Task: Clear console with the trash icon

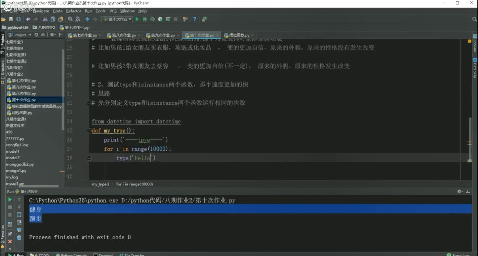Action: click(19, 238)
